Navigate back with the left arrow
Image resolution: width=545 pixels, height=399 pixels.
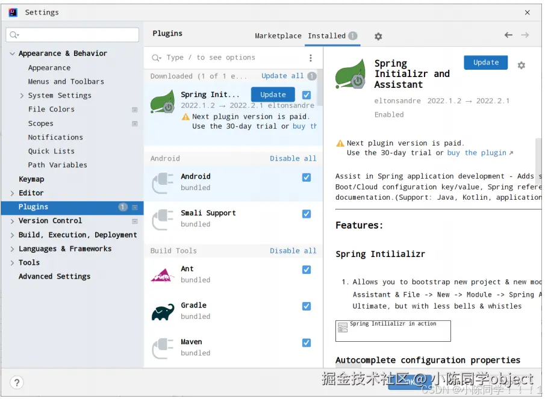pos(508,35)
